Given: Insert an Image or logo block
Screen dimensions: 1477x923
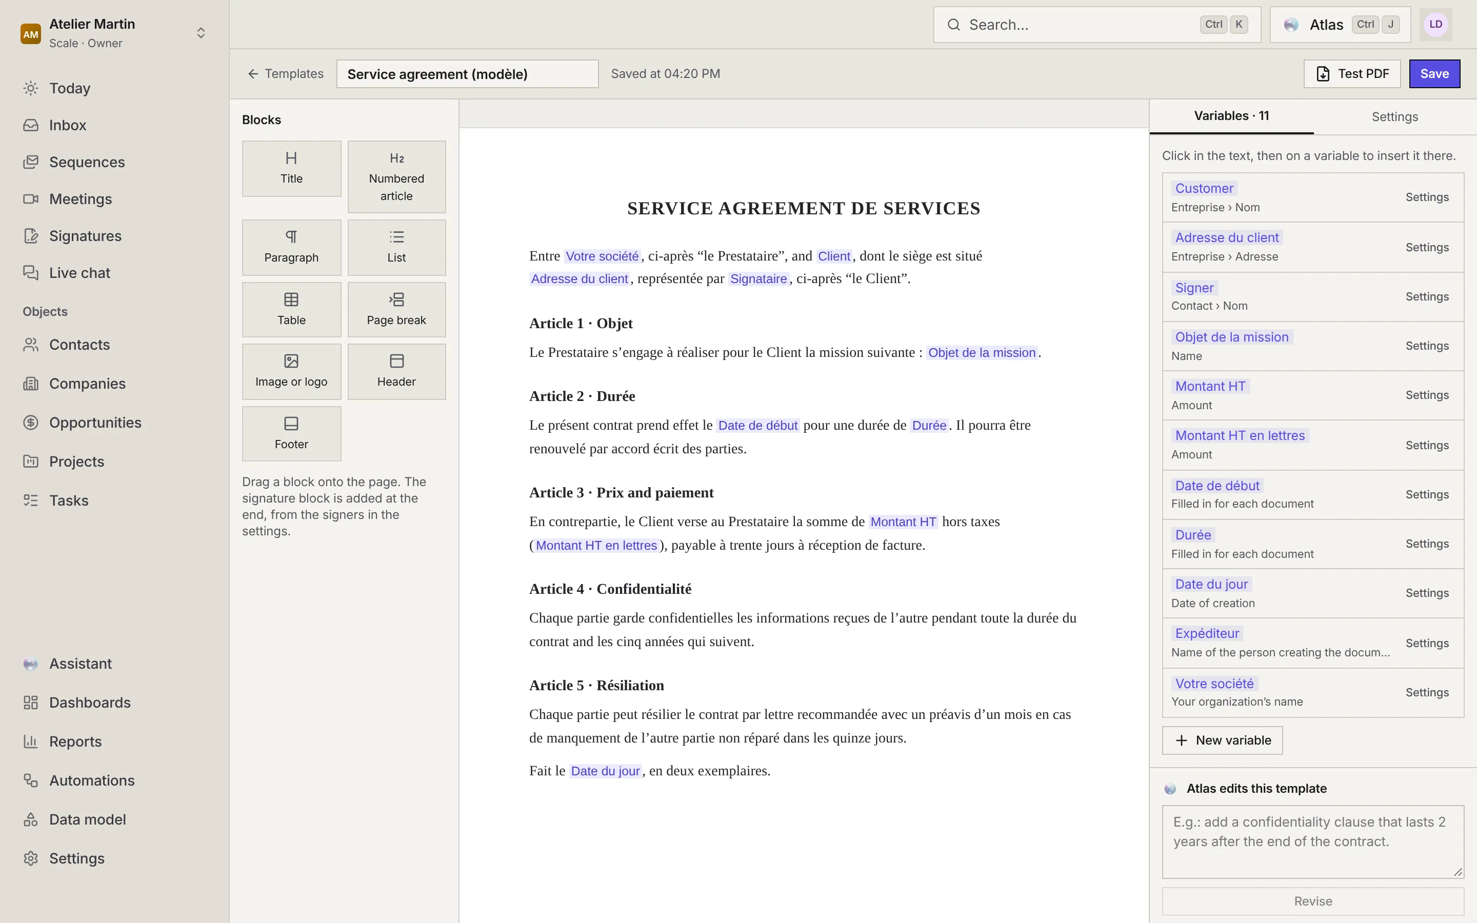Looking at the screenshot, I should [x=291, y=372].
